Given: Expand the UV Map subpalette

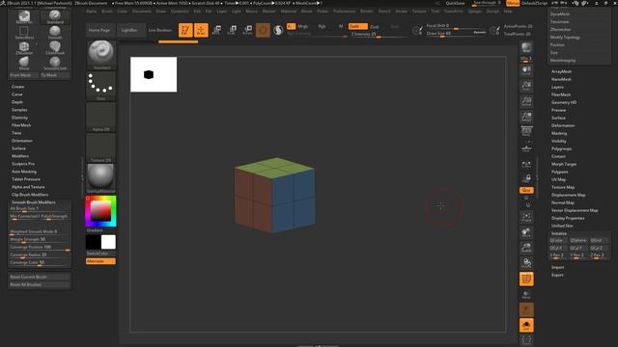Looking at the screenshot, I should tap(559, 179).
